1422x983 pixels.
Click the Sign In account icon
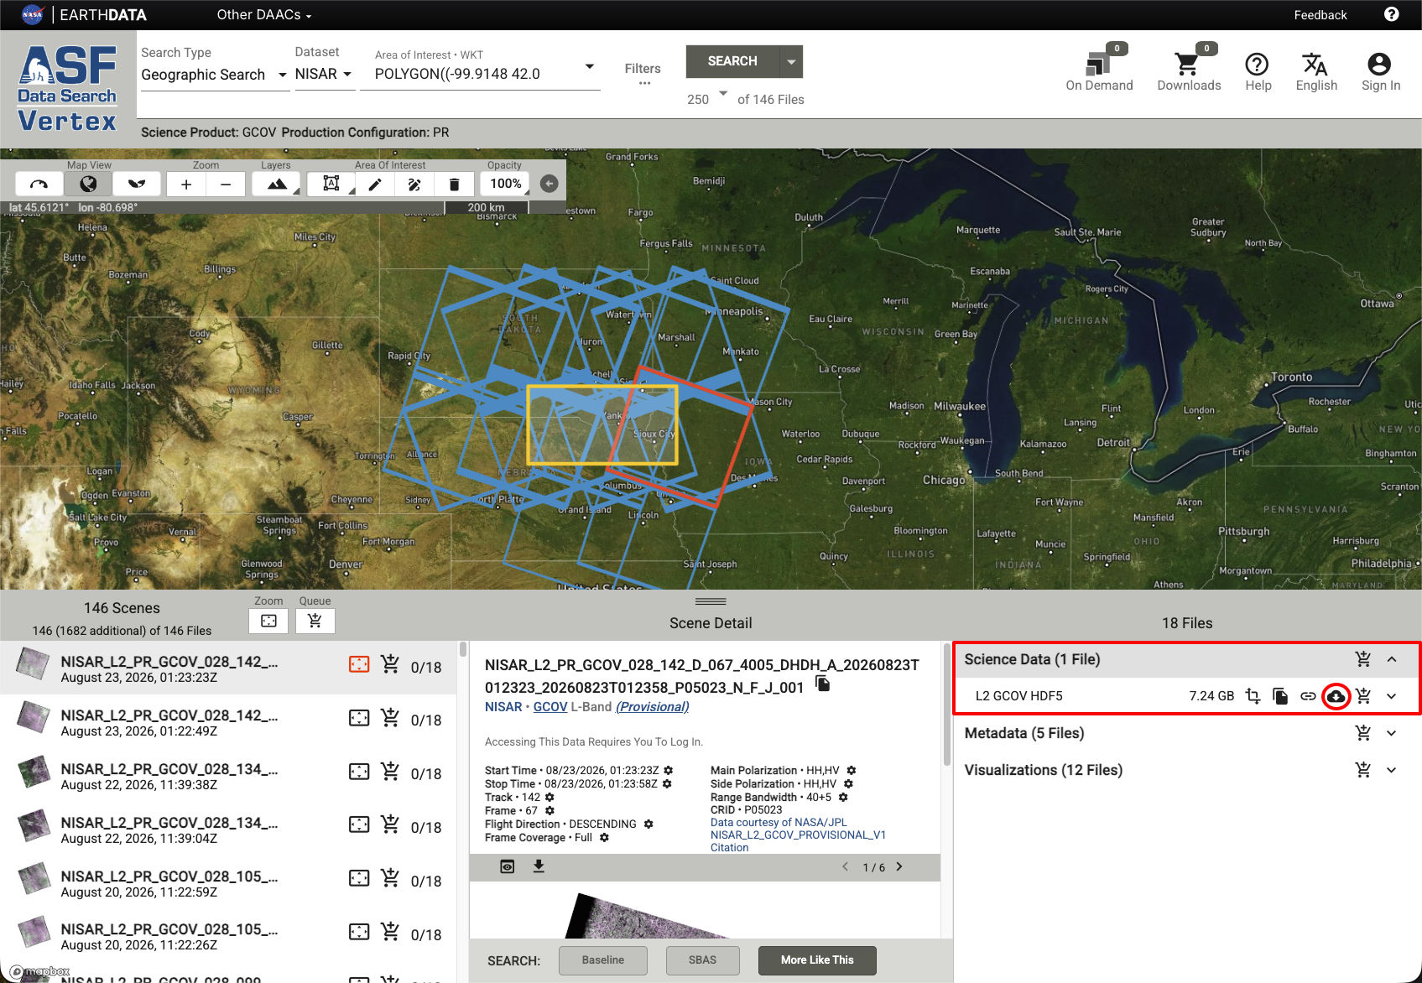click(1380, 70)
